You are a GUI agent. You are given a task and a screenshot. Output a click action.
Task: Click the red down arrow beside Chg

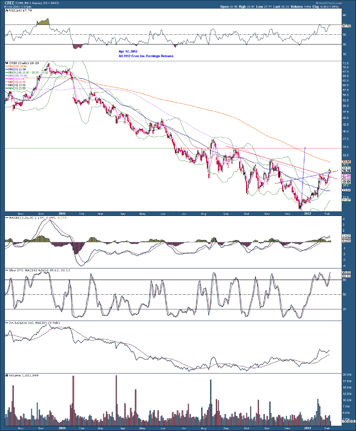[x=340, y=7]
